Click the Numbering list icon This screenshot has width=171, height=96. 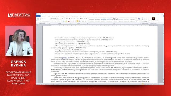(75, 19)
